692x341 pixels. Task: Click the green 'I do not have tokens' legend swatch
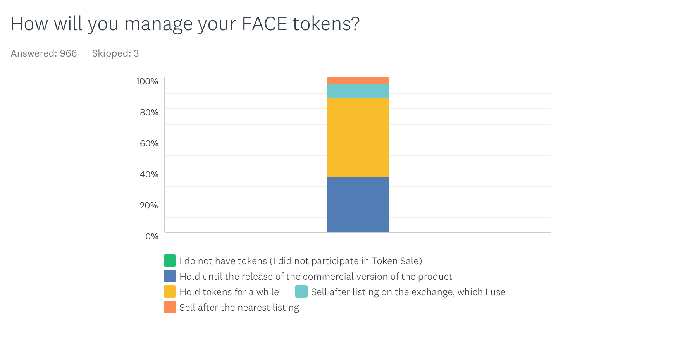point(170,260)
